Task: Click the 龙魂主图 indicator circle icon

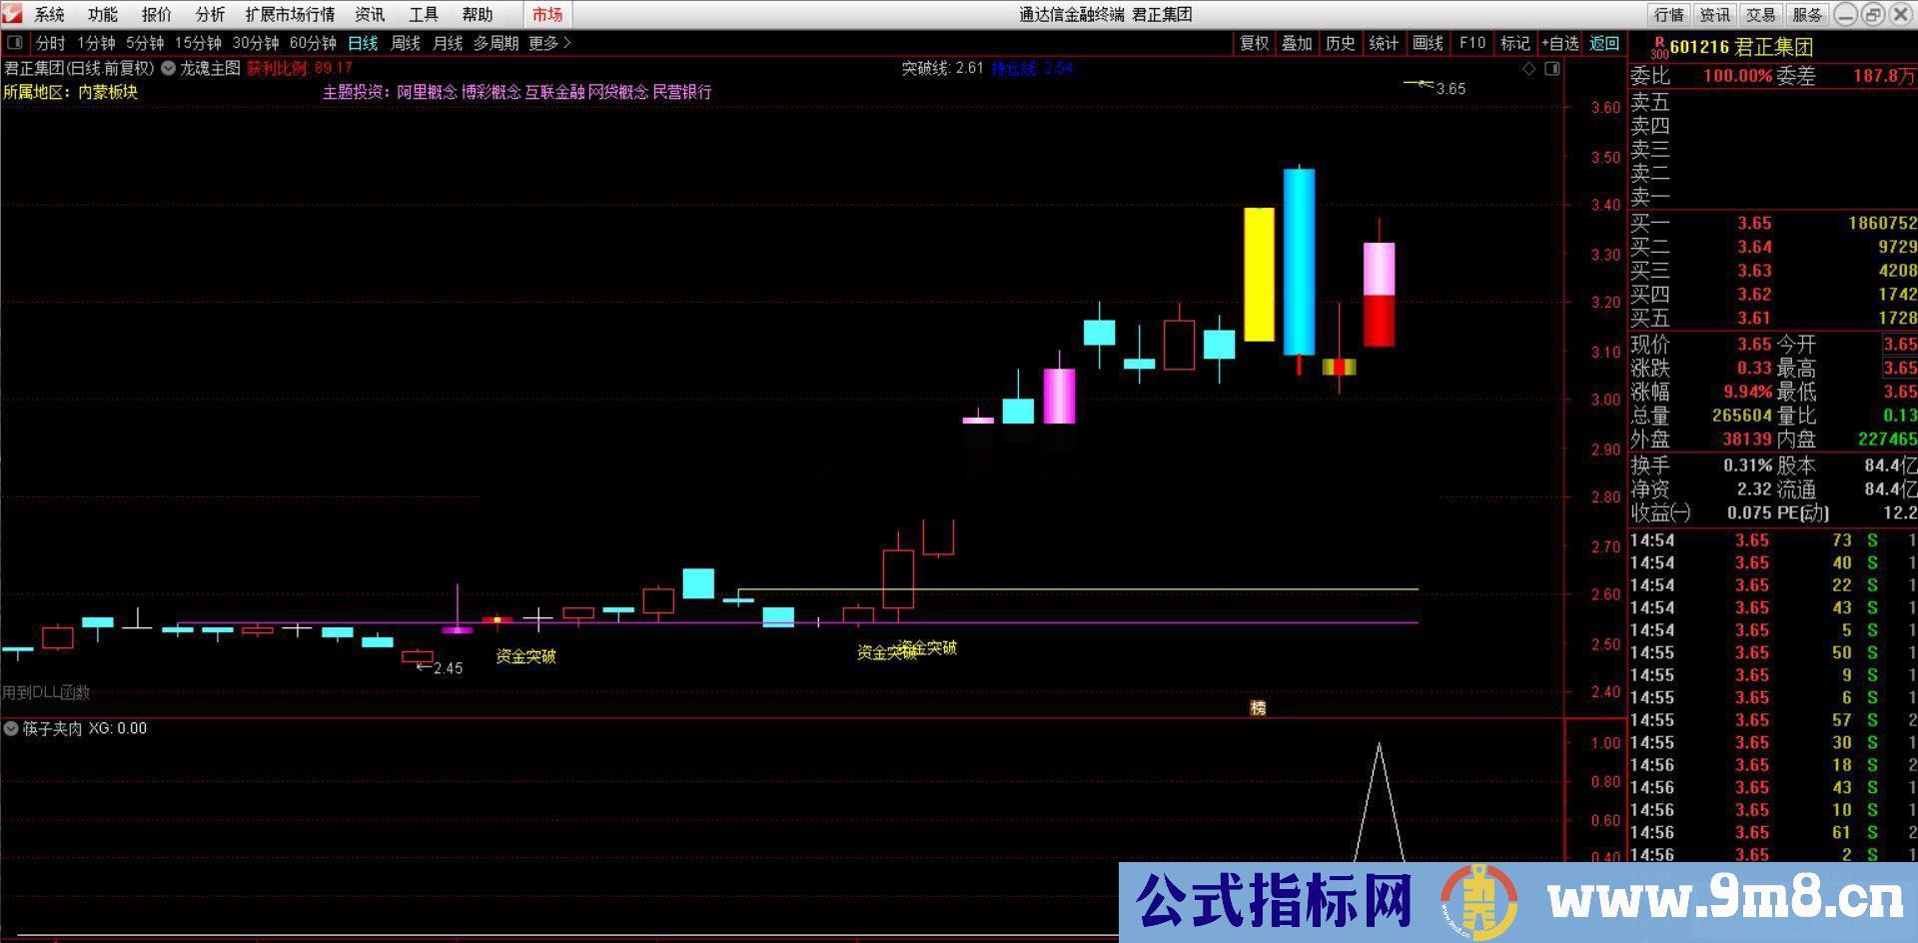Action: (168, 70)
